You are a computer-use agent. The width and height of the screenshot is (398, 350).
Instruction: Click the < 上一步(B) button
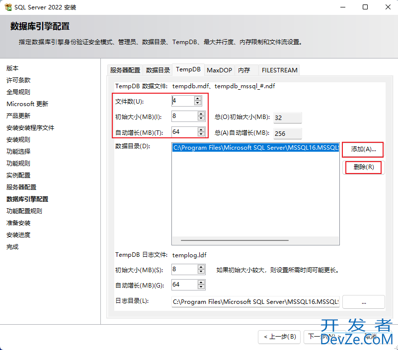279,337
